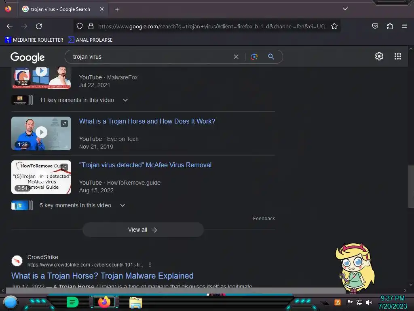Go back using the browser back arrow
This screenshot has height=311, width=414.
pos(10,26)
